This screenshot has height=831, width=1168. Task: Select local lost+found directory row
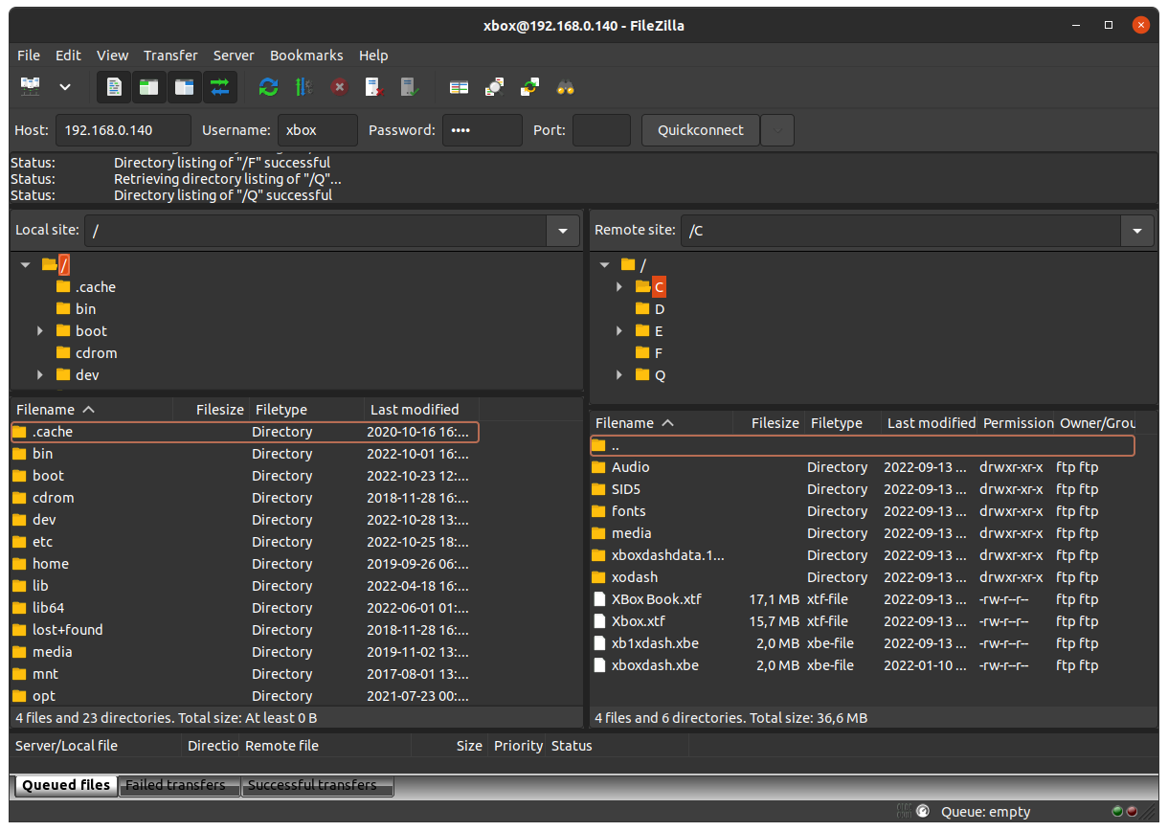click(x=244, y=631)
